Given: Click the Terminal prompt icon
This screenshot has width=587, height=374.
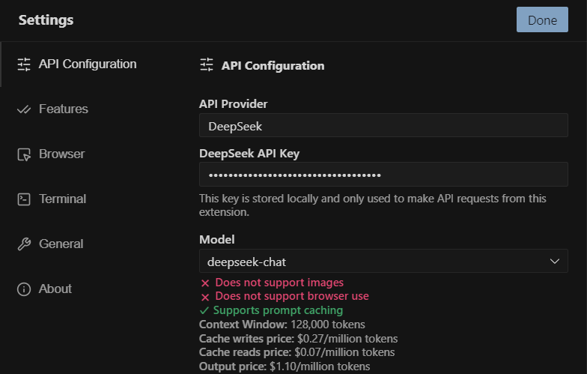Looking at the screenshot, I should 24,199.
